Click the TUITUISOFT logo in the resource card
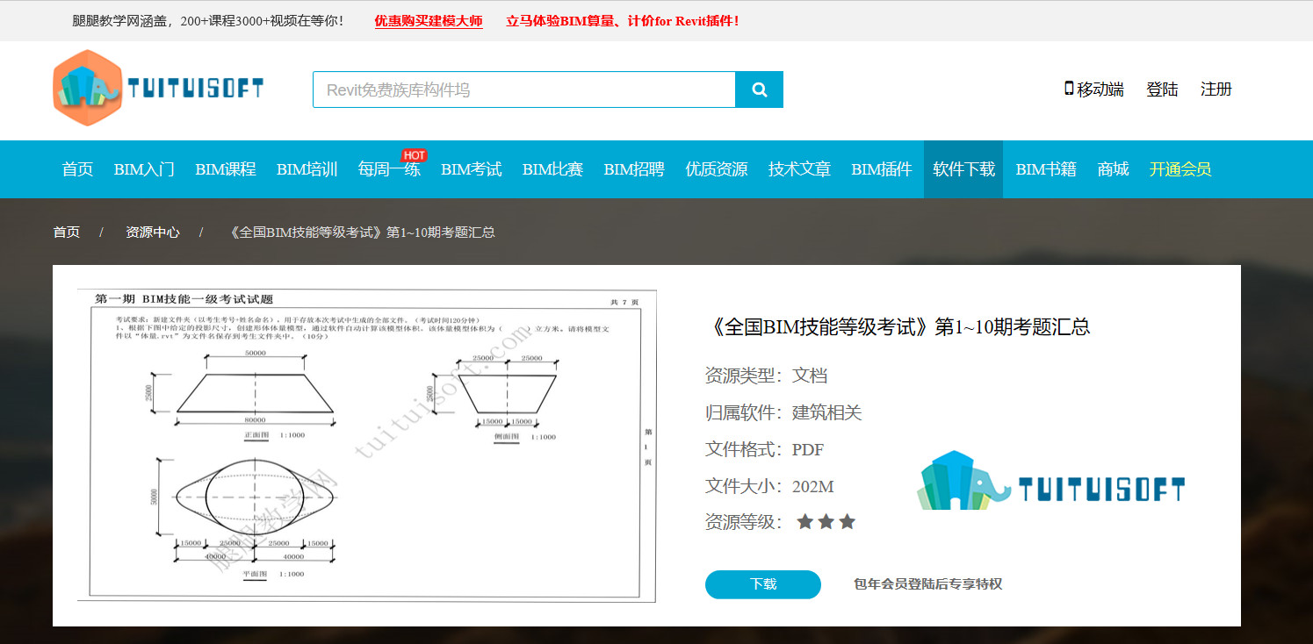The width and height of the screenshot is (1313, 644). point(1050,481)
